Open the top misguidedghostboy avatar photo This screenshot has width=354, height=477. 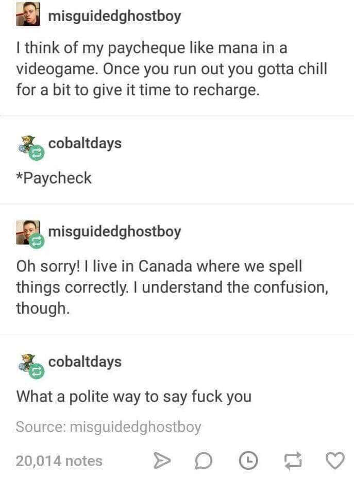coord(28,14)
